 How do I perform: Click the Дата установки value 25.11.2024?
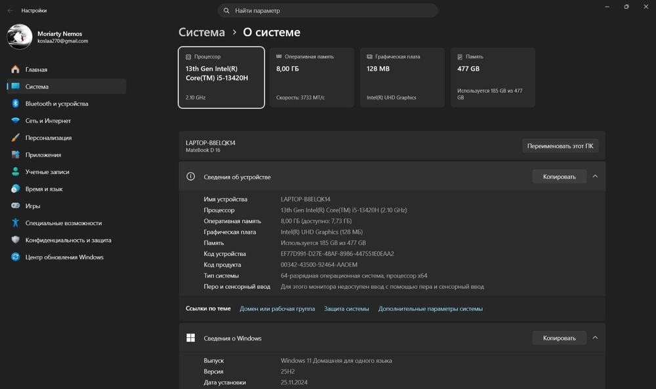click(x=294, y=382)
